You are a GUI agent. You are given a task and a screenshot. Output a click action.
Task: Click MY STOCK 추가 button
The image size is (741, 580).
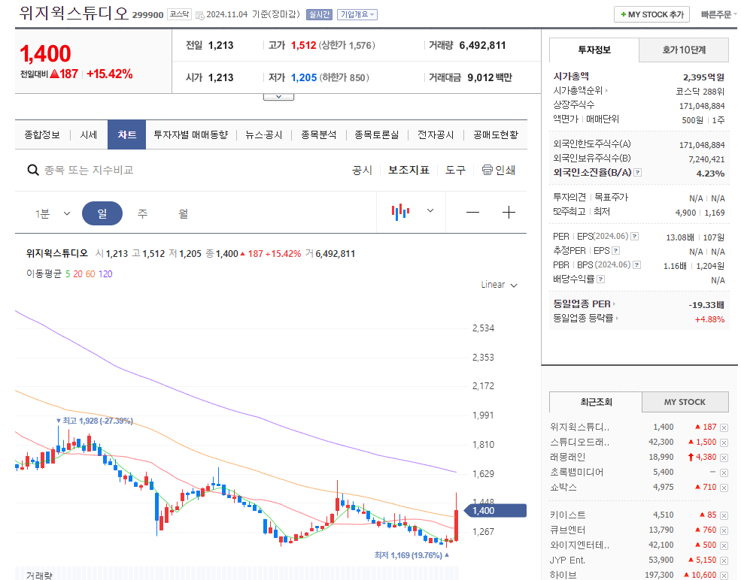651,14
